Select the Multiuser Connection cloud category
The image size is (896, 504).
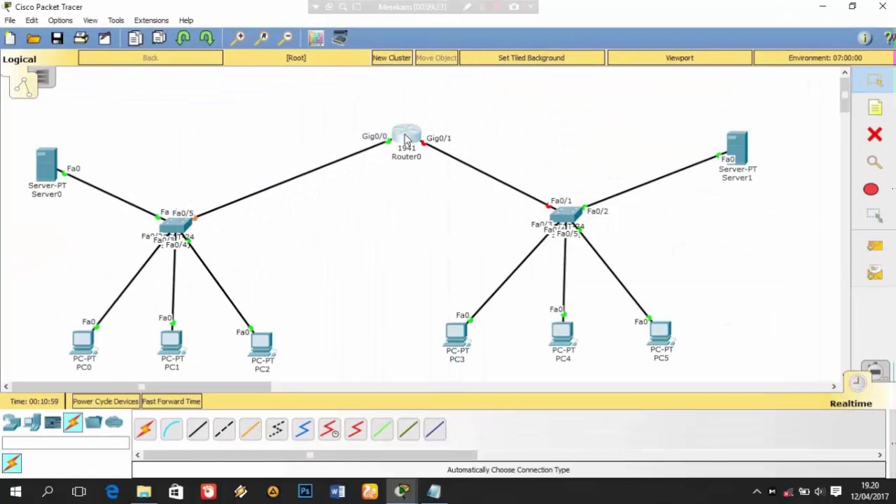click(x=114, y=422)
